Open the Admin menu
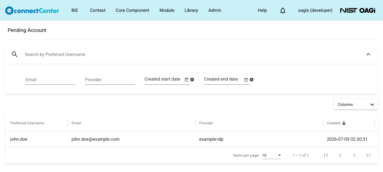The width and height of the screenshot is (383, 172). pyautogui.click(x=215, y=10)
